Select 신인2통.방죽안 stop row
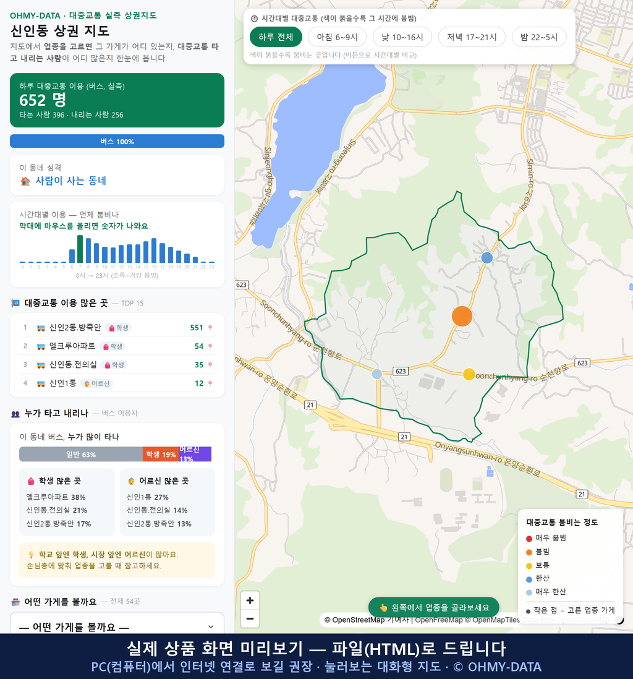 tap(117, 328)
